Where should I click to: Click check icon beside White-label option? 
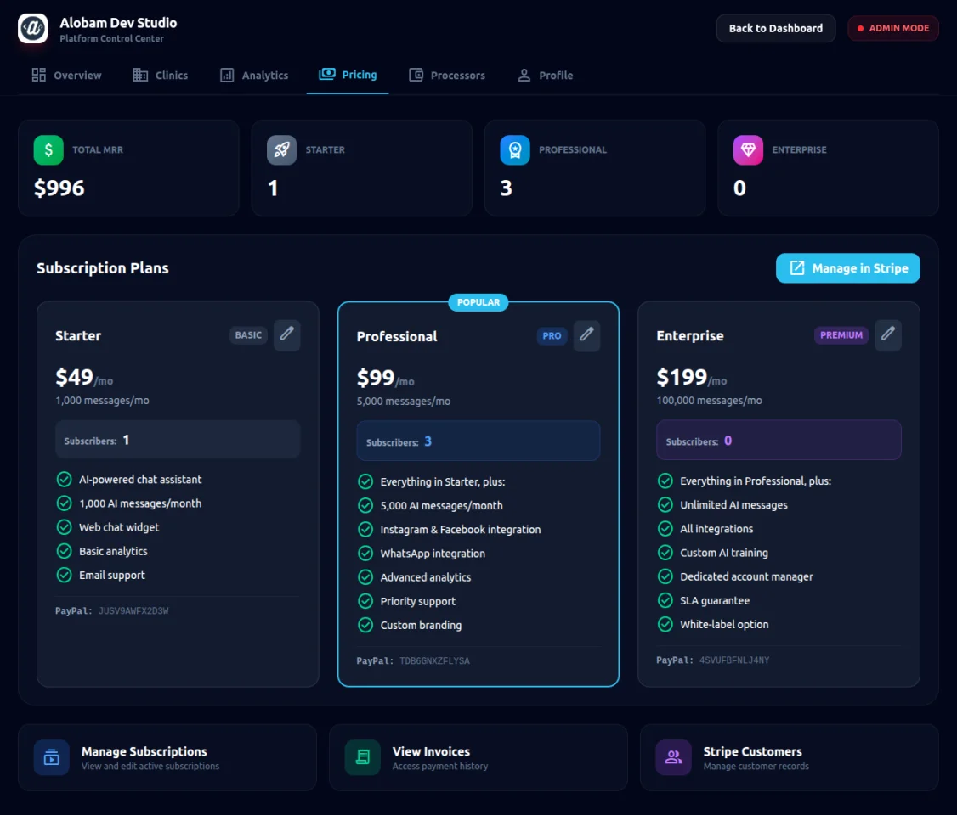pyautogui.click(x=665, y=624)
